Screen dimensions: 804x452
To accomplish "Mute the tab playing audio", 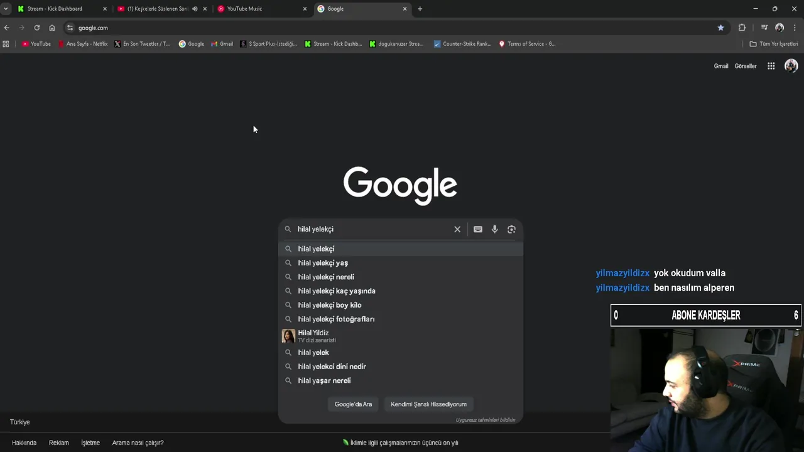I will click(195, 9).
